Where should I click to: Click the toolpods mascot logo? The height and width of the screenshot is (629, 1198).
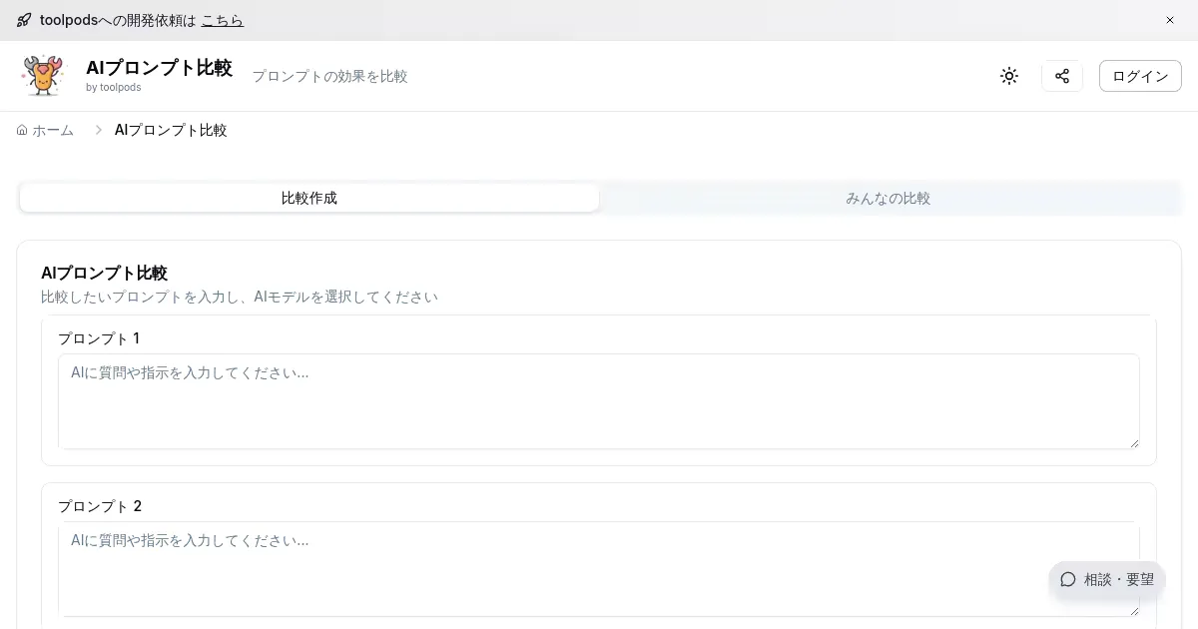tap(42, 76)
